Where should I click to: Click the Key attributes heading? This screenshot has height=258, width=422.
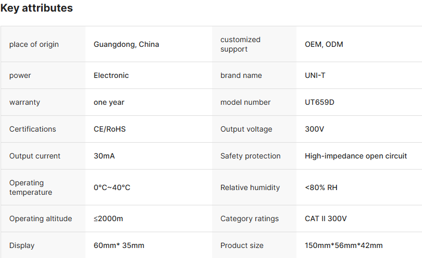[36, 8]
